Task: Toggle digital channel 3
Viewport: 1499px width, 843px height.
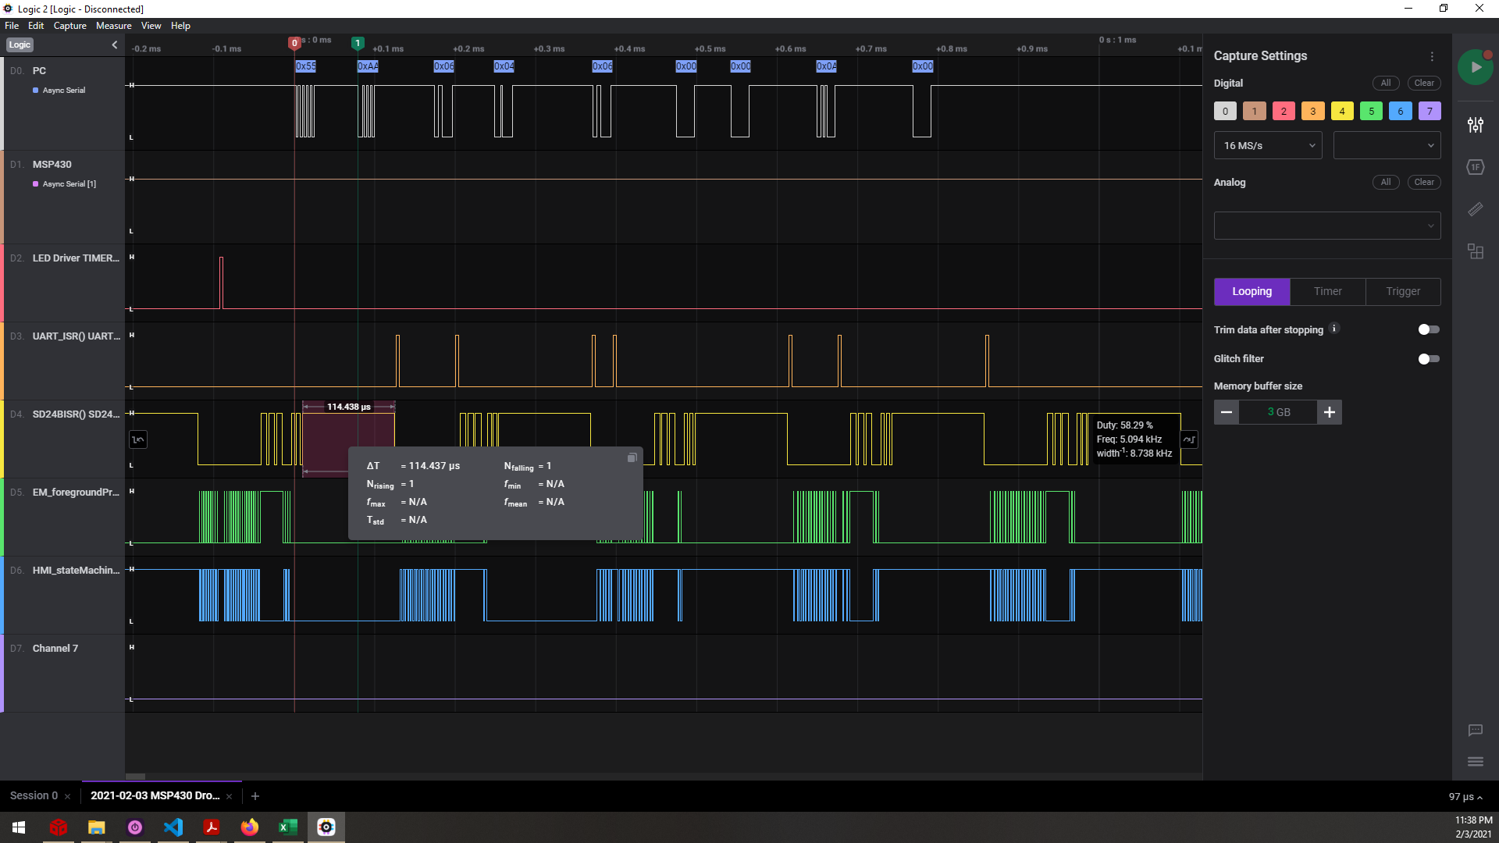Action: pyautogui.click(x=1312, y=111)
